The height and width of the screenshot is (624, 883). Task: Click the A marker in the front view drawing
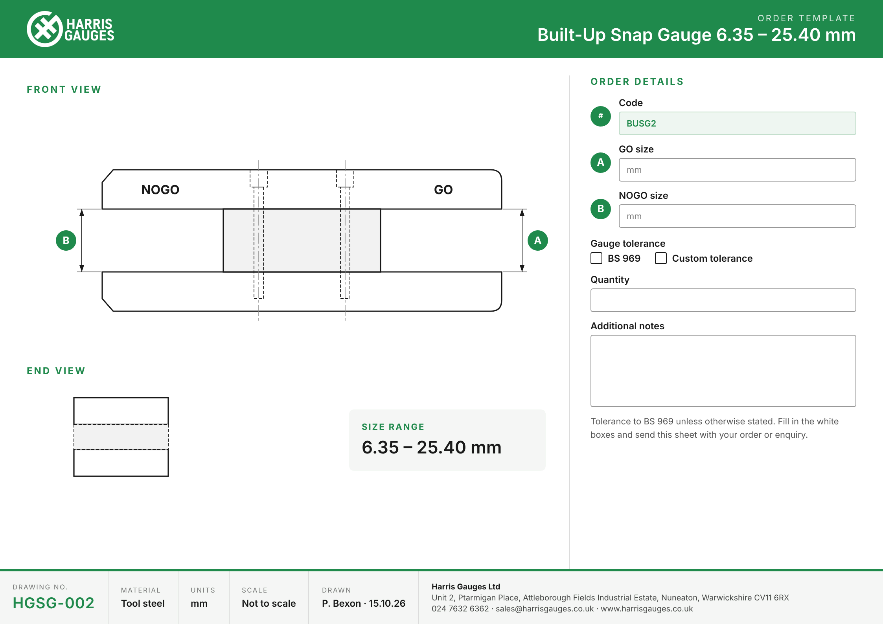(537, 240)
